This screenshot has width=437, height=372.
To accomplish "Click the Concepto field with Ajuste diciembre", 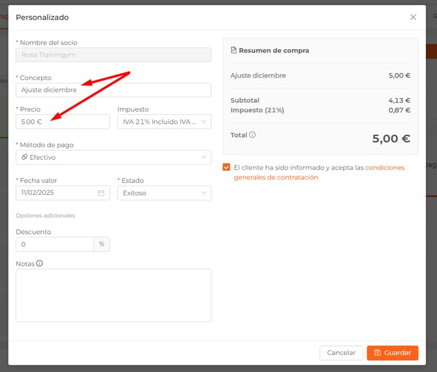I will pos(113,90).
